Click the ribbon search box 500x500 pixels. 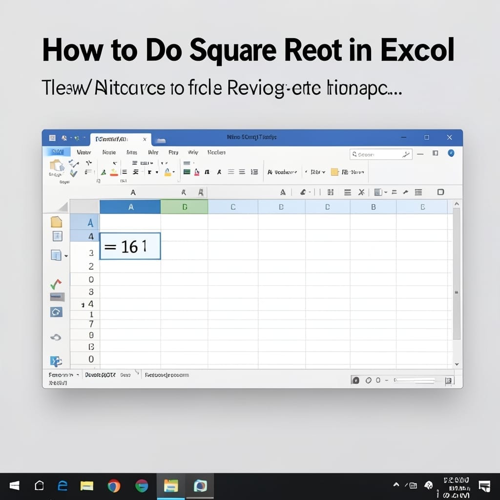381,154
